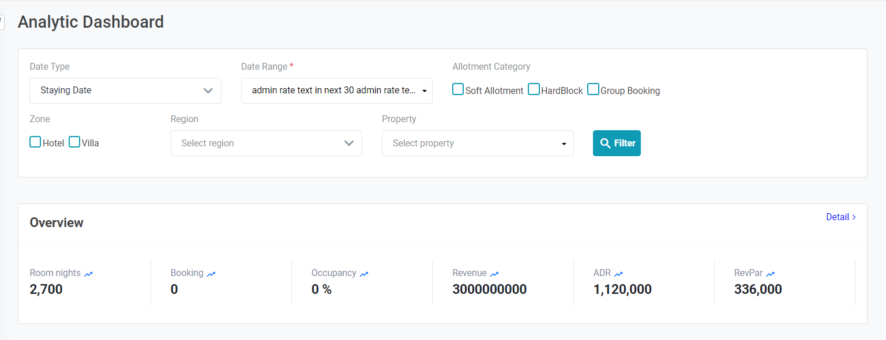The image size is (886, 340).
Task: Click the trend icon beside Room nights
Action: tap(88, 274)
